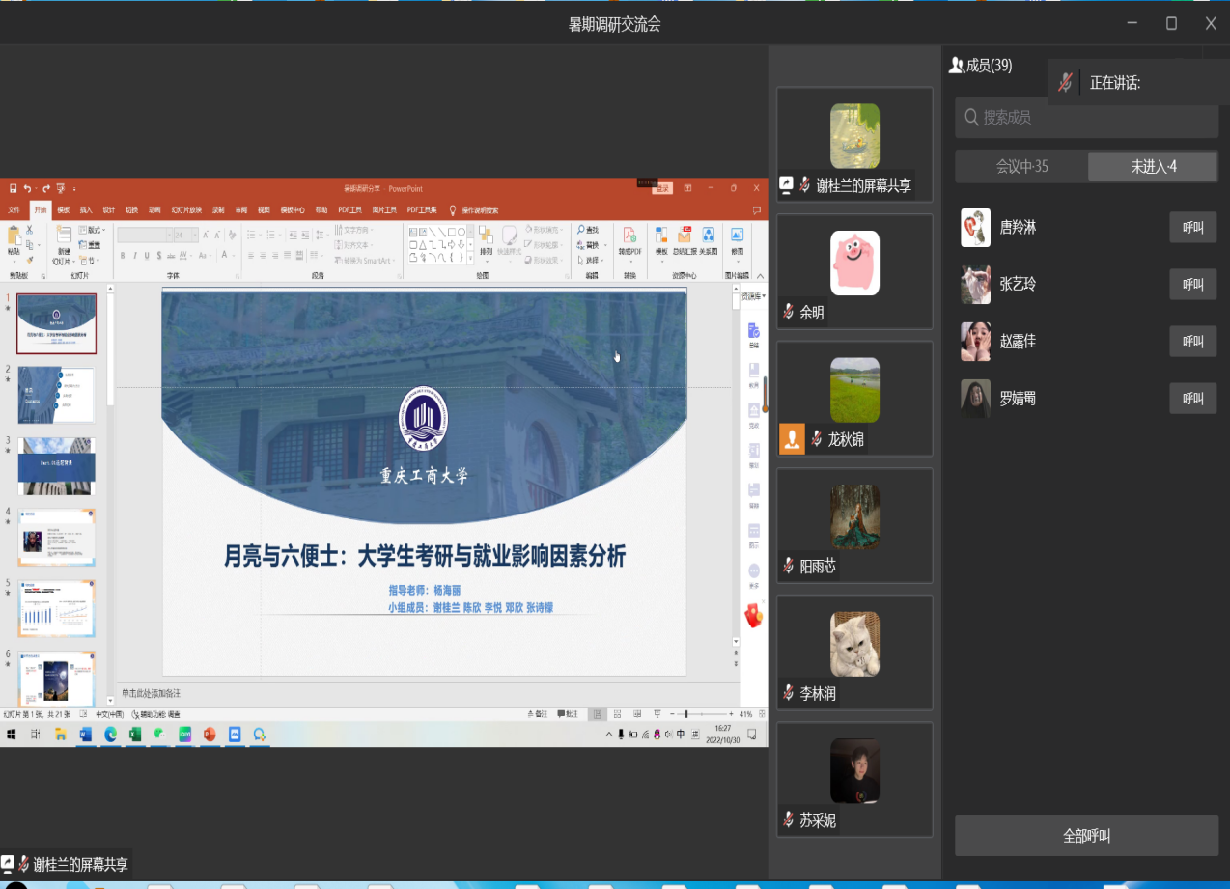Open the font size dropdown showing 24
Image resolution: width=1230 pixels, height=889 pixels.
point(194,235)
